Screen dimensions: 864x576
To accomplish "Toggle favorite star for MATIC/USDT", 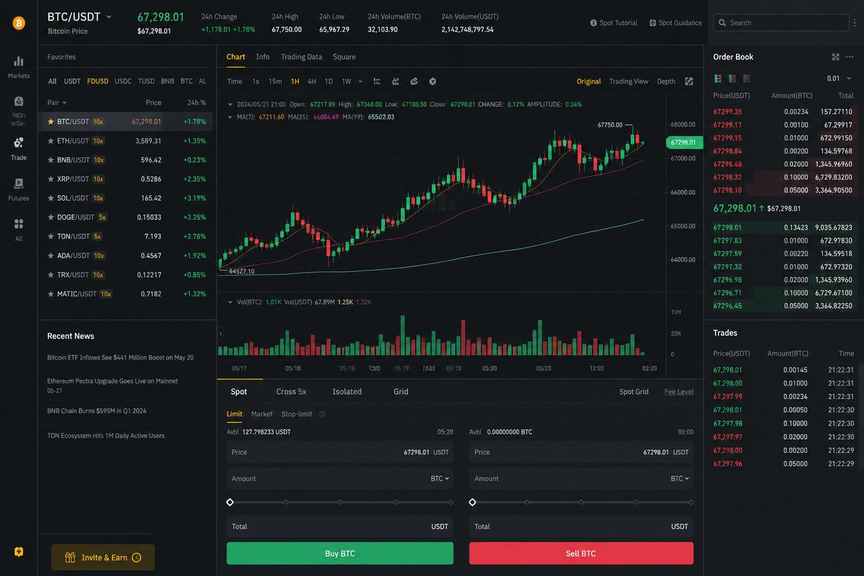I will [x=50, y=294].
